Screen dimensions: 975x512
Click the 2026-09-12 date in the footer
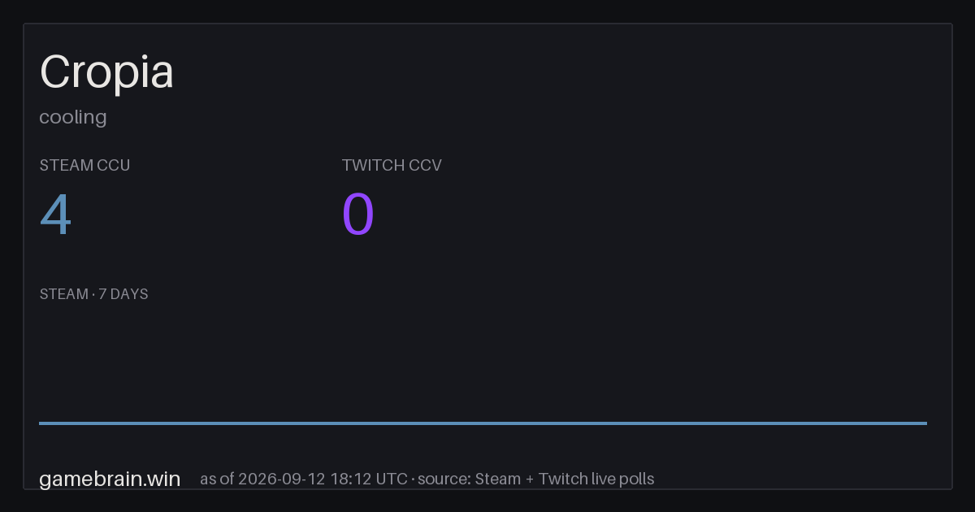click(282, 479)
